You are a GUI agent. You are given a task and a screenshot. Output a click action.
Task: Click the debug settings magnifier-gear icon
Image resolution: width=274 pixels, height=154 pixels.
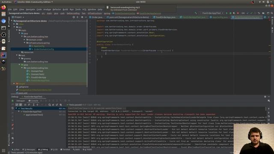12,138
